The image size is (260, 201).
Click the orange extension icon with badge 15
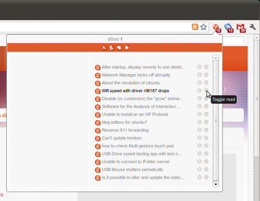pos(217,28)
